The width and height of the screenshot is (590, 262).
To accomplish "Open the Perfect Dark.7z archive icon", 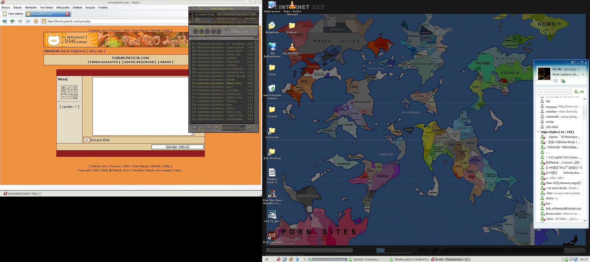I will (272, 176).
